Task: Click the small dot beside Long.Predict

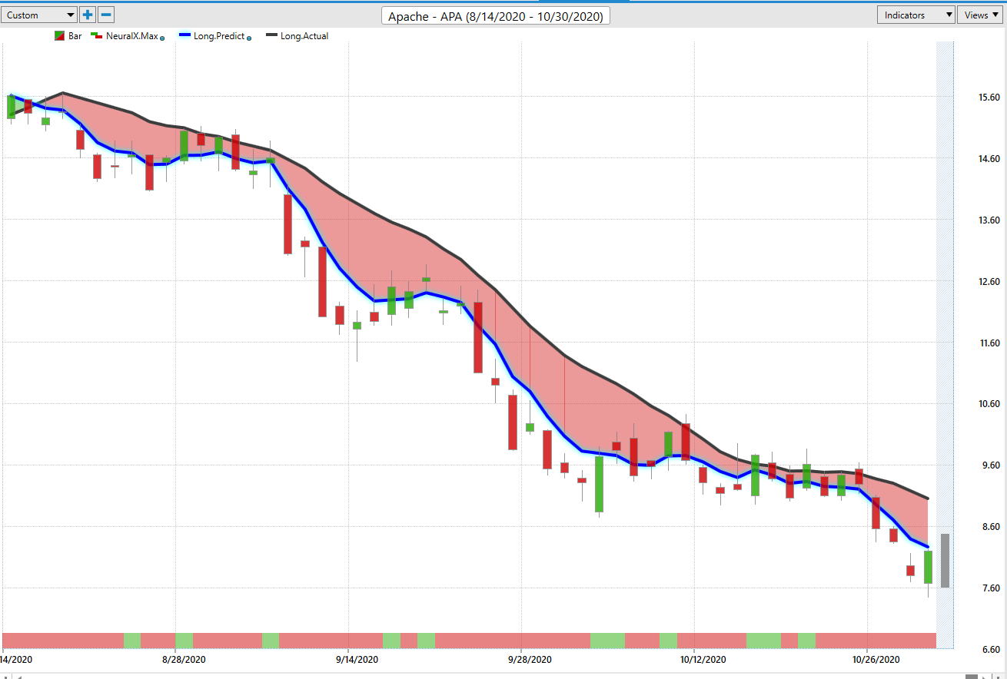Action: pyautogui.click(x=249, y=37)
